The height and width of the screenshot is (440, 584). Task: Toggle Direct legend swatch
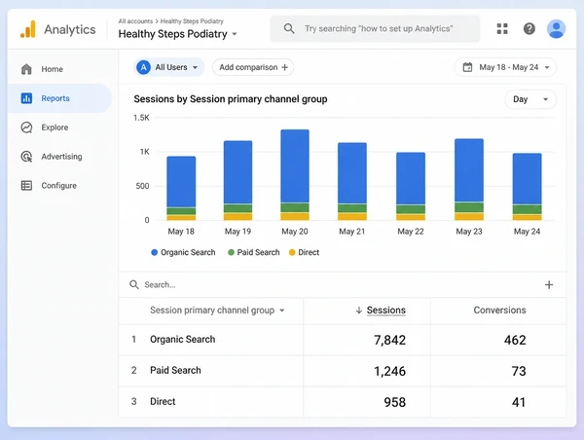coord(292,252)
